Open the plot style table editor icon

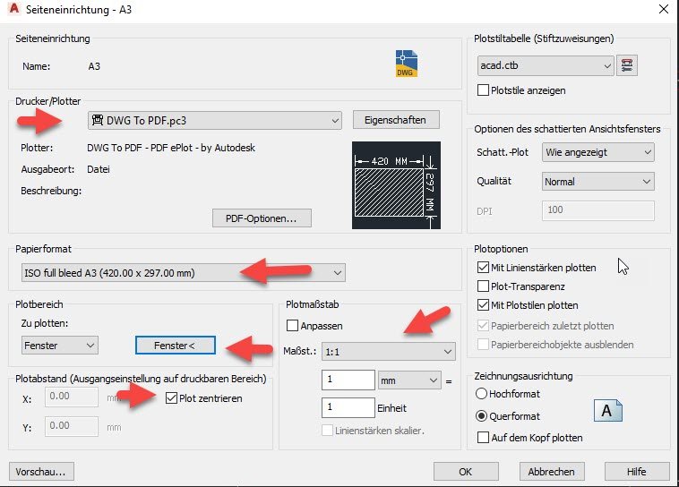coord(627,66)
